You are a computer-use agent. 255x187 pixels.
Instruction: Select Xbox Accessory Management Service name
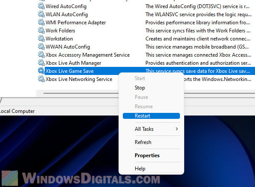tap(88, 55)
